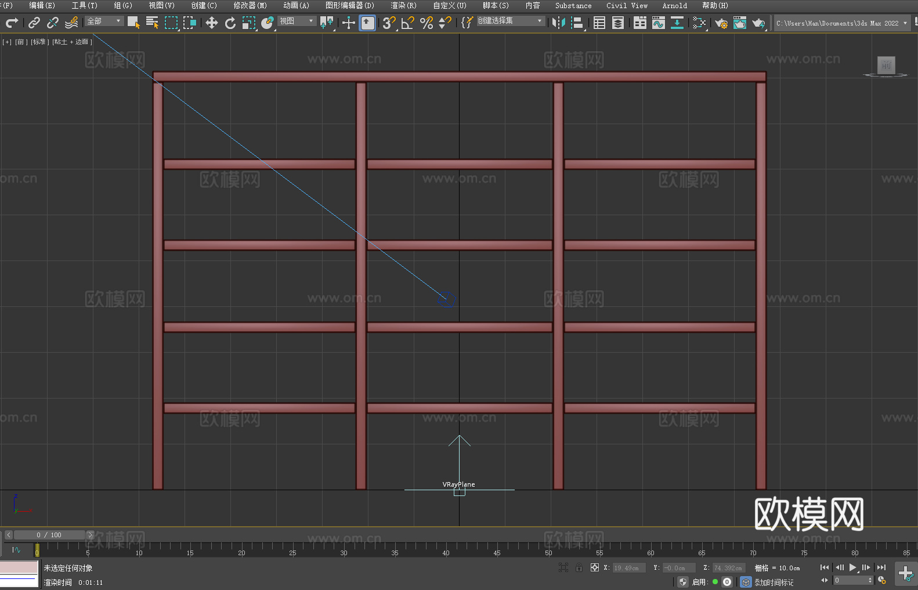
Task: Open the 创建(C) menu
Action: pos(204,5)
